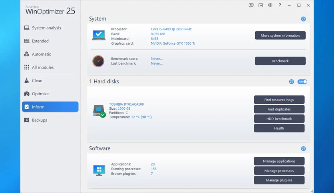
Task: Click the skin/appearance icon in title bar
Action: [x=260, y=5]
